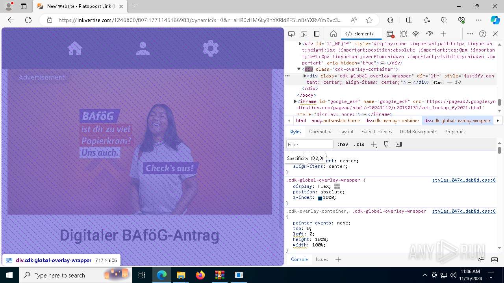Select html in the breadcrumb trail
Screen dimensions: 504x283
301,121
